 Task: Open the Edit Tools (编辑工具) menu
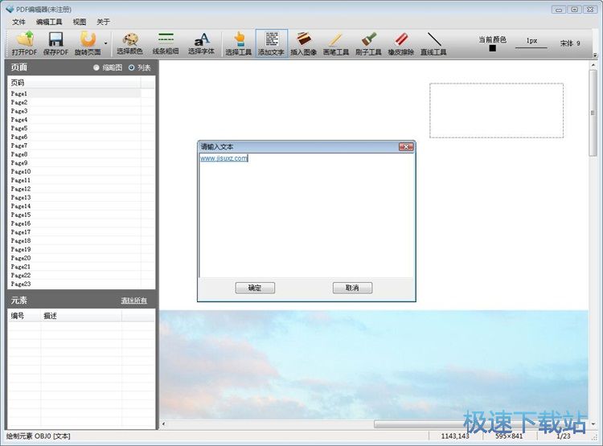click(49, 22)
